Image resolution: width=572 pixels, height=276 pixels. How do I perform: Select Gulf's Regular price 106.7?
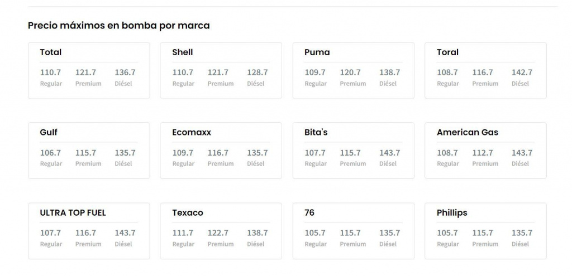[50, 153]
